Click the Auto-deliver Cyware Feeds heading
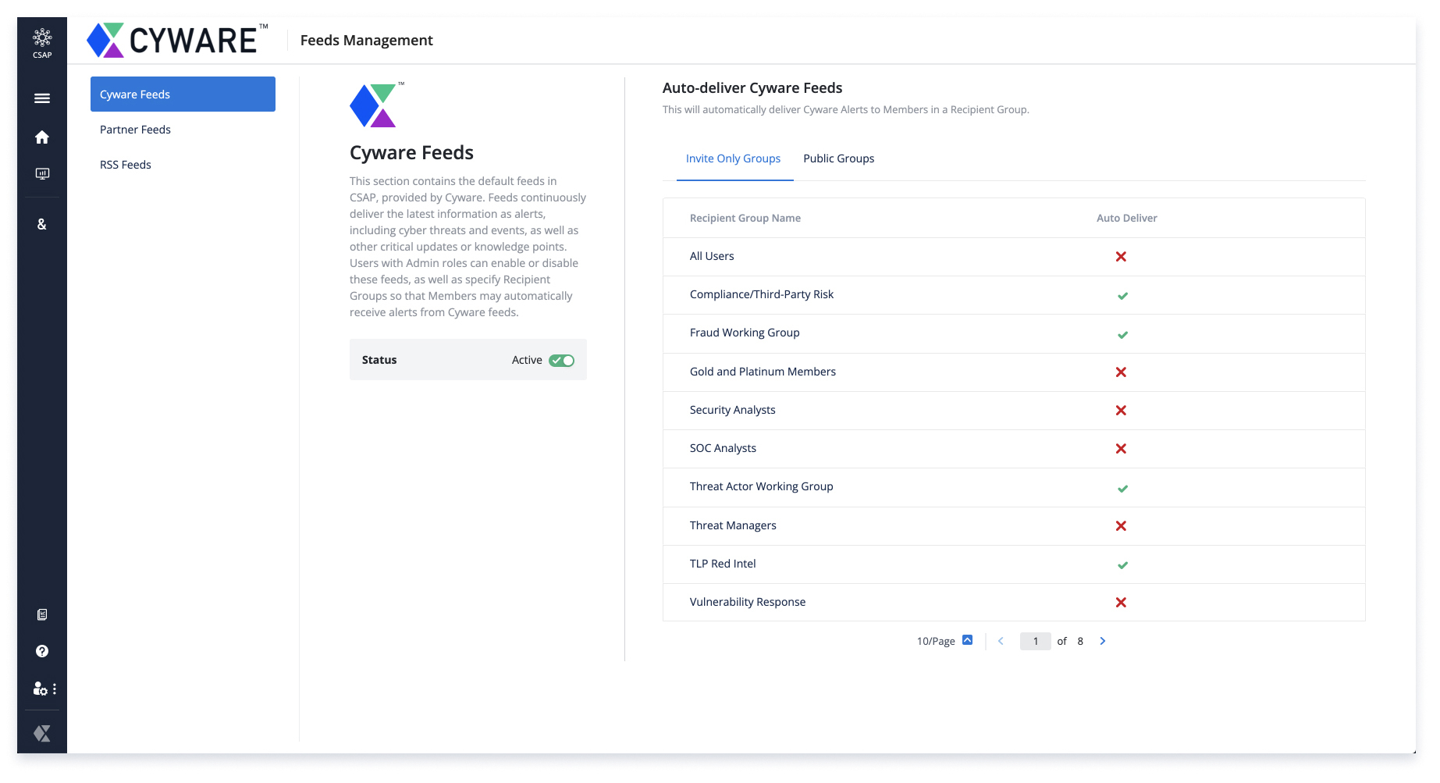Screen dimensions: 1440x783 [x=752, y=88]
